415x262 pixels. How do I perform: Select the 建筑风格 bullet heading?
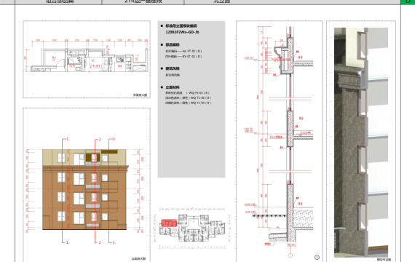coord(173,68)
